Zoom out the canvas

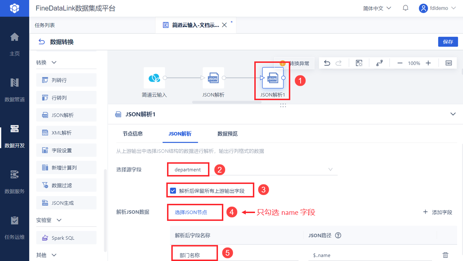400,63
